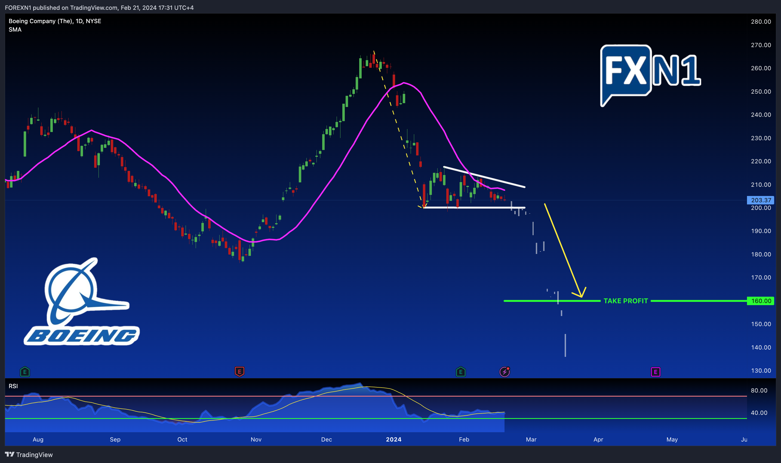Select the 210.00 price axis label
This screenshot has width=781, height=463.
click(x=761, y=184)
